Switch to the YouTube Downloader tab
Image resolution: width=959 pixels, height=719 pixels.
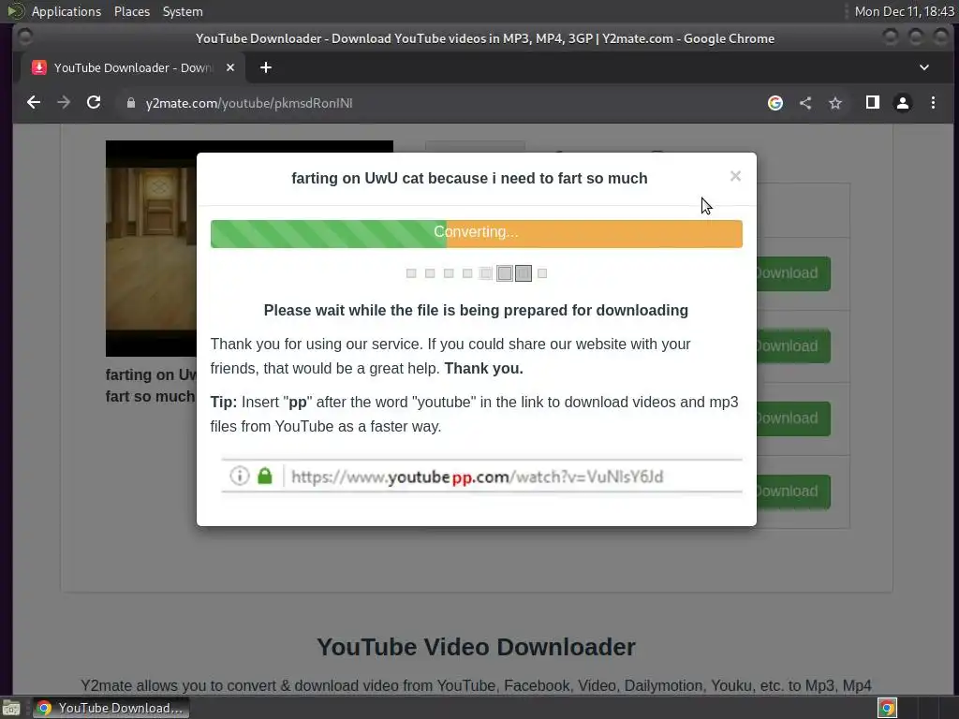point(133,67)
